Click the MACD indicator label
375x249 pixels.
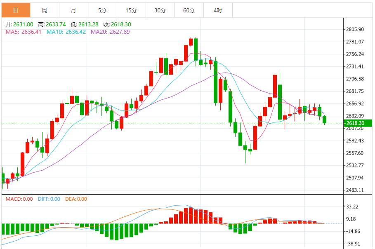(x=19, y=199)
